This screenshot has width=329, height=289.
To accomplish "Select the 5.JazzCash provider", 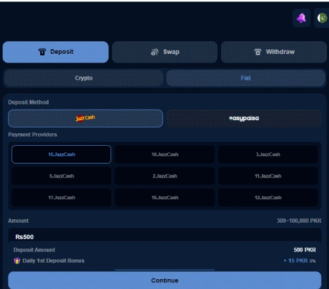I will (61, 176).
